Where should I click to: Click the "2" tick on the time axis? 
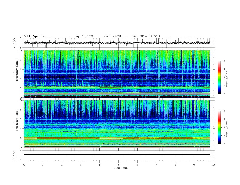click(62, 165)
